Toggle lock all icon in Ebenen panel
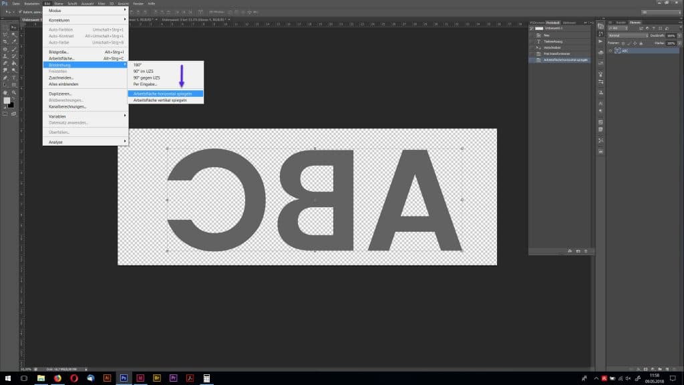 coord(641,43)
